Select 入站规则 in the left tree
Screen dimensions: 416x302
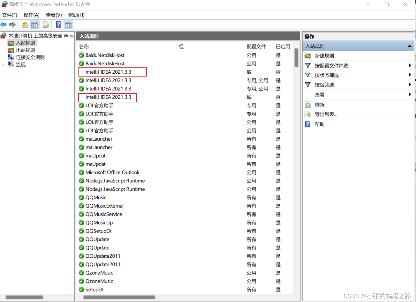(26, 43)
